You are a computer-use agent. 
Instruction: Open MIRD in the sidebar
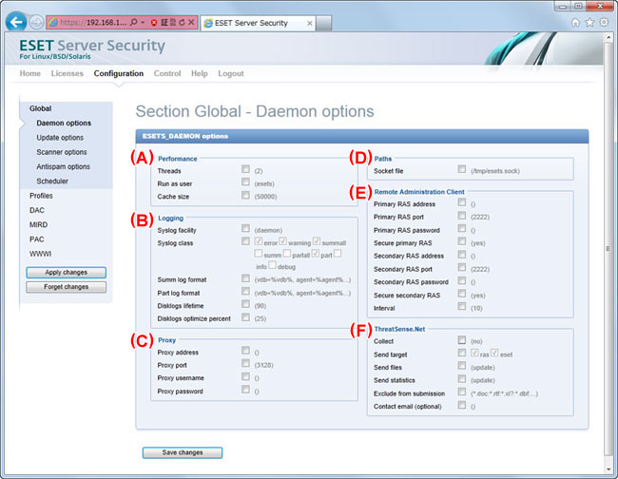point(38,225)
